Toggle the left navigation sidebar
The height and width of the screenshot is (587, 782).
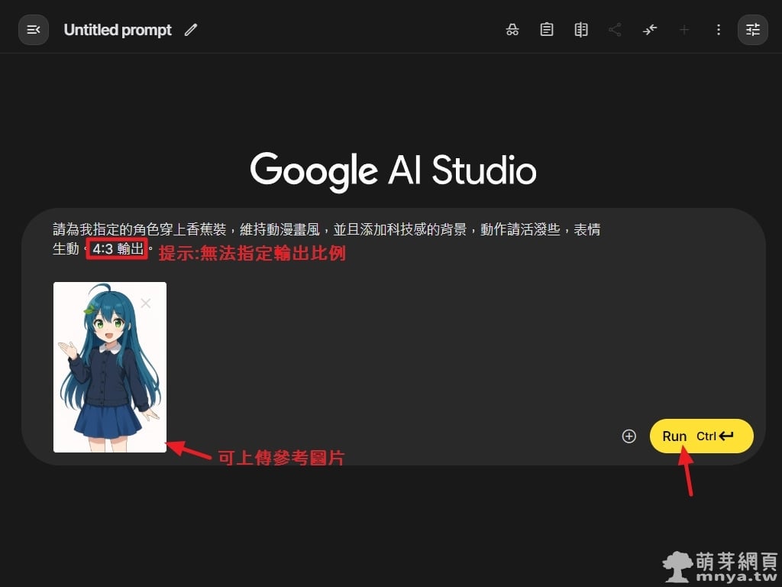33,30
